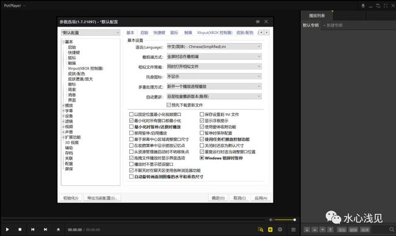Click the 应用(A) button
This screenshot has height=236, width=396.
click(261, 198)
